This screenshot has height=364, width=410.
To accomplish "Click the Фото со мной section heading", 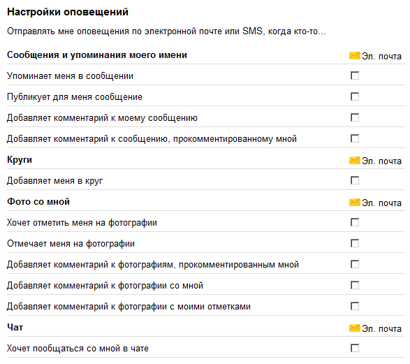I will coord(38,202).
